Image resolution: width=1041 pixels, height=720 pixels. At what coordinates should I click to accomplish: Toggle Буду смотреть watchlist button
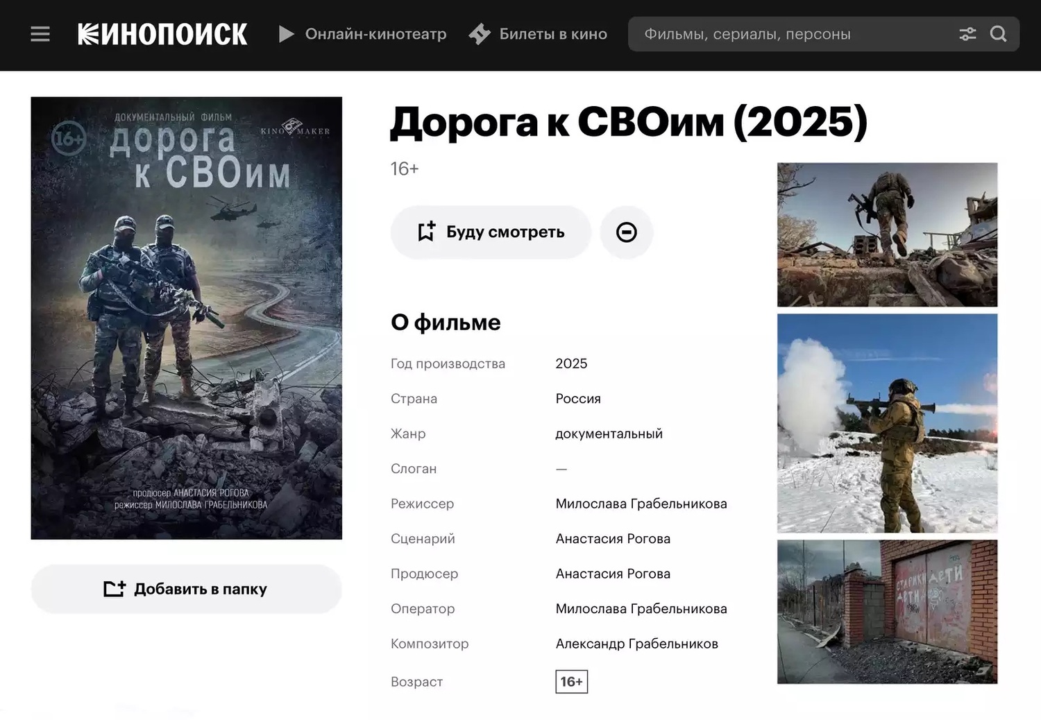pyautogui.click(x=491, y=232)
